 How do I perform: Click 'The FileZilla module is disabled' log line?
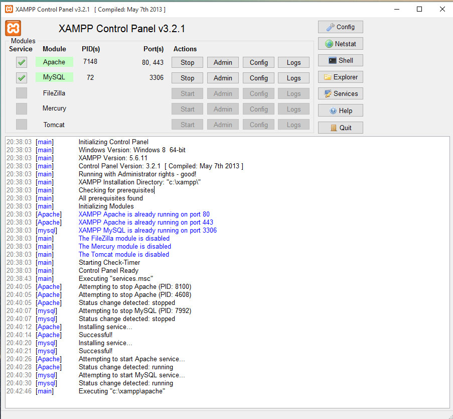[x=124, y=239]
